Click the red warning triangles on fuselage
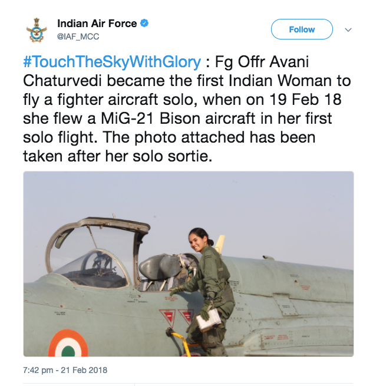373x386 pixels. click(177, 317)
